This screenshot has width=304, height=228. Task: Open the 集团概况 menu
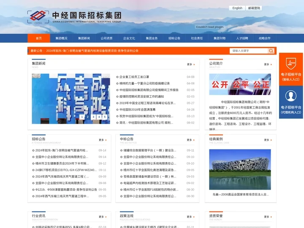point(62,38)
